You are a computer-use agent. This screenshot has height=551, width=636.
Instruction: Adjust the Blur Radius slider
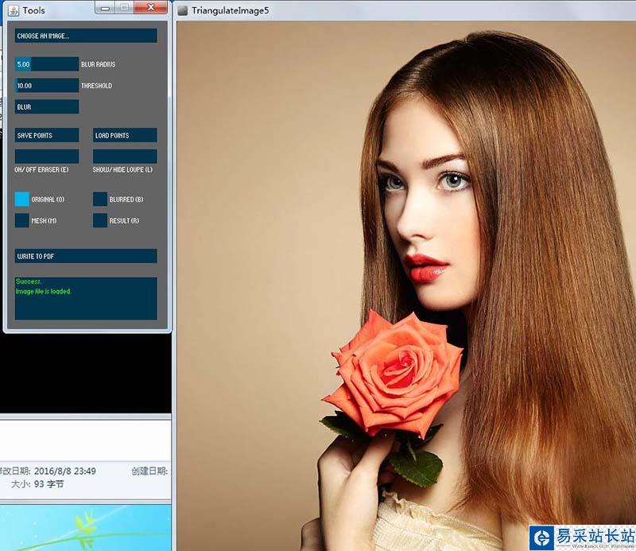[47, 64]
